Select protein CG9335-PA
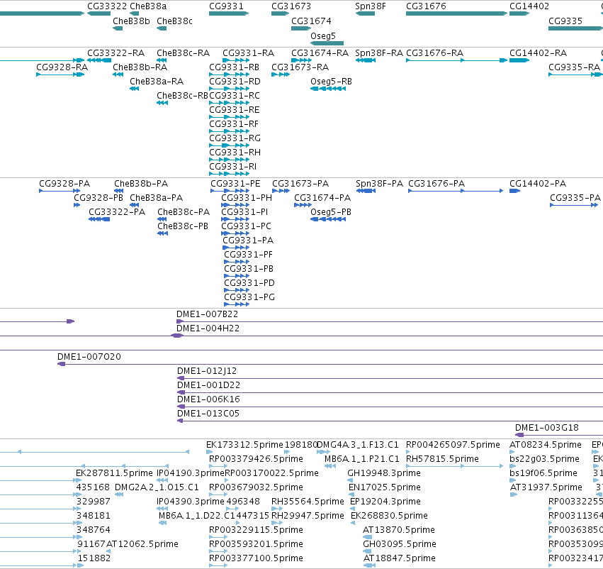 [575, 198]
